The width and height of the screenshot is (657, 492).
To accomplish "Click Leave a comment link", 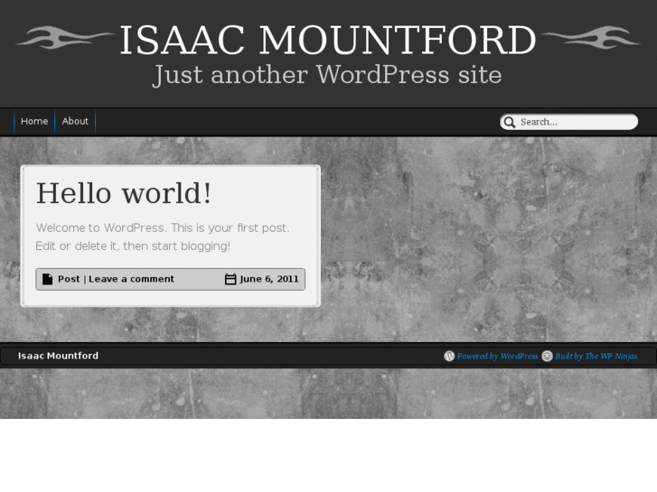I will [x=131, y=279].
